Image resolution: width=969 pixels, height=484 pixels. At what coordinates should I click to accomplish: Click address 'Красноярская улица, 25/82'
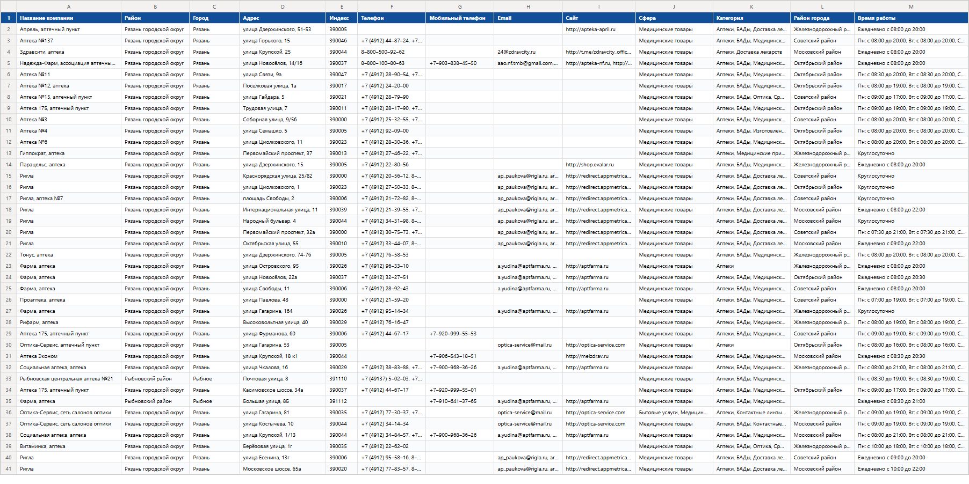pyautogui.click(x=283, y=175)
